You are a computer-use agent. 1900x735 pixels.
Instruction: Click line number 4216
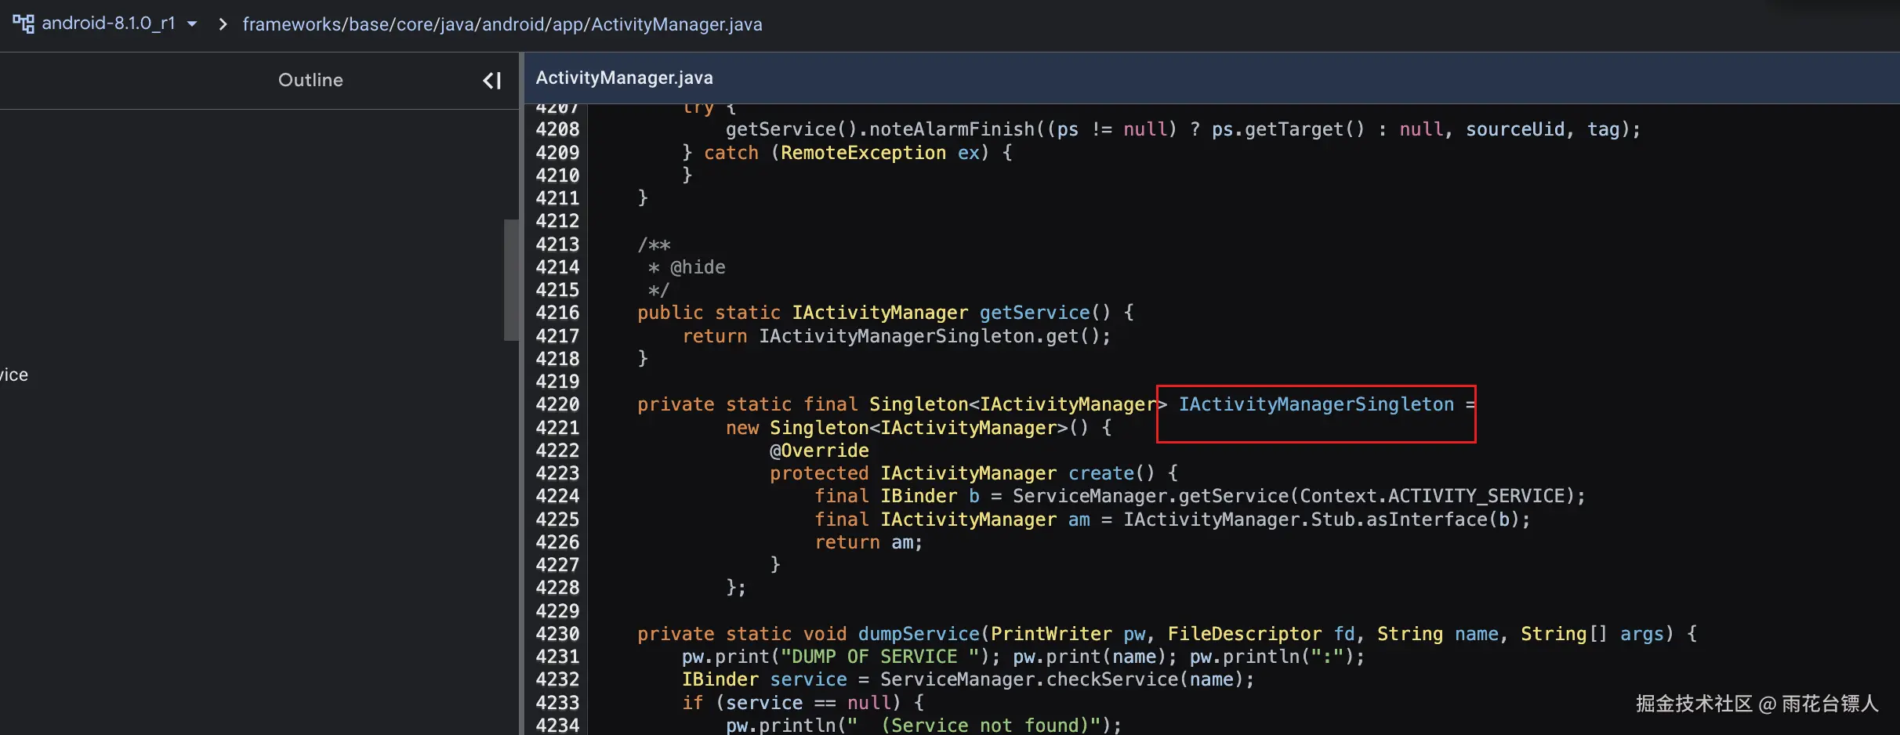point(557,313)
